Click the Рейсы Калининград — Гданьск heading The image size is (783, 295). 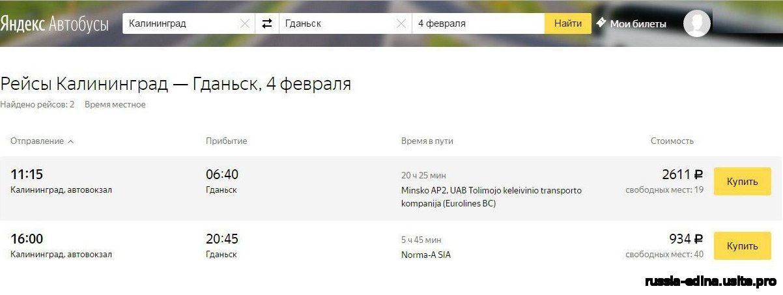176,85
